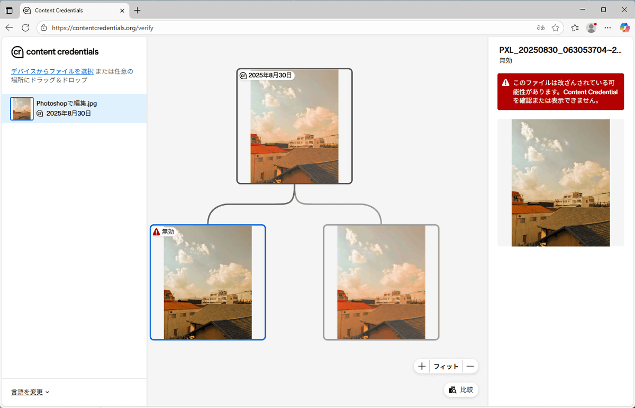The height and width of the screenshot is (408, 635).
Task: Go back to the previous page
Action: coord(9,27)
